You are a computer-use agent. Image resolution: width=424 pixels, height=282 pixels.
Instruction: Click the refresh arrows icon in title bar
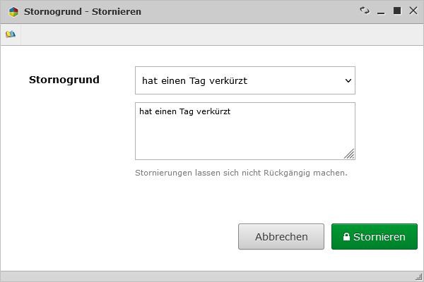click(x=365, y=11)
